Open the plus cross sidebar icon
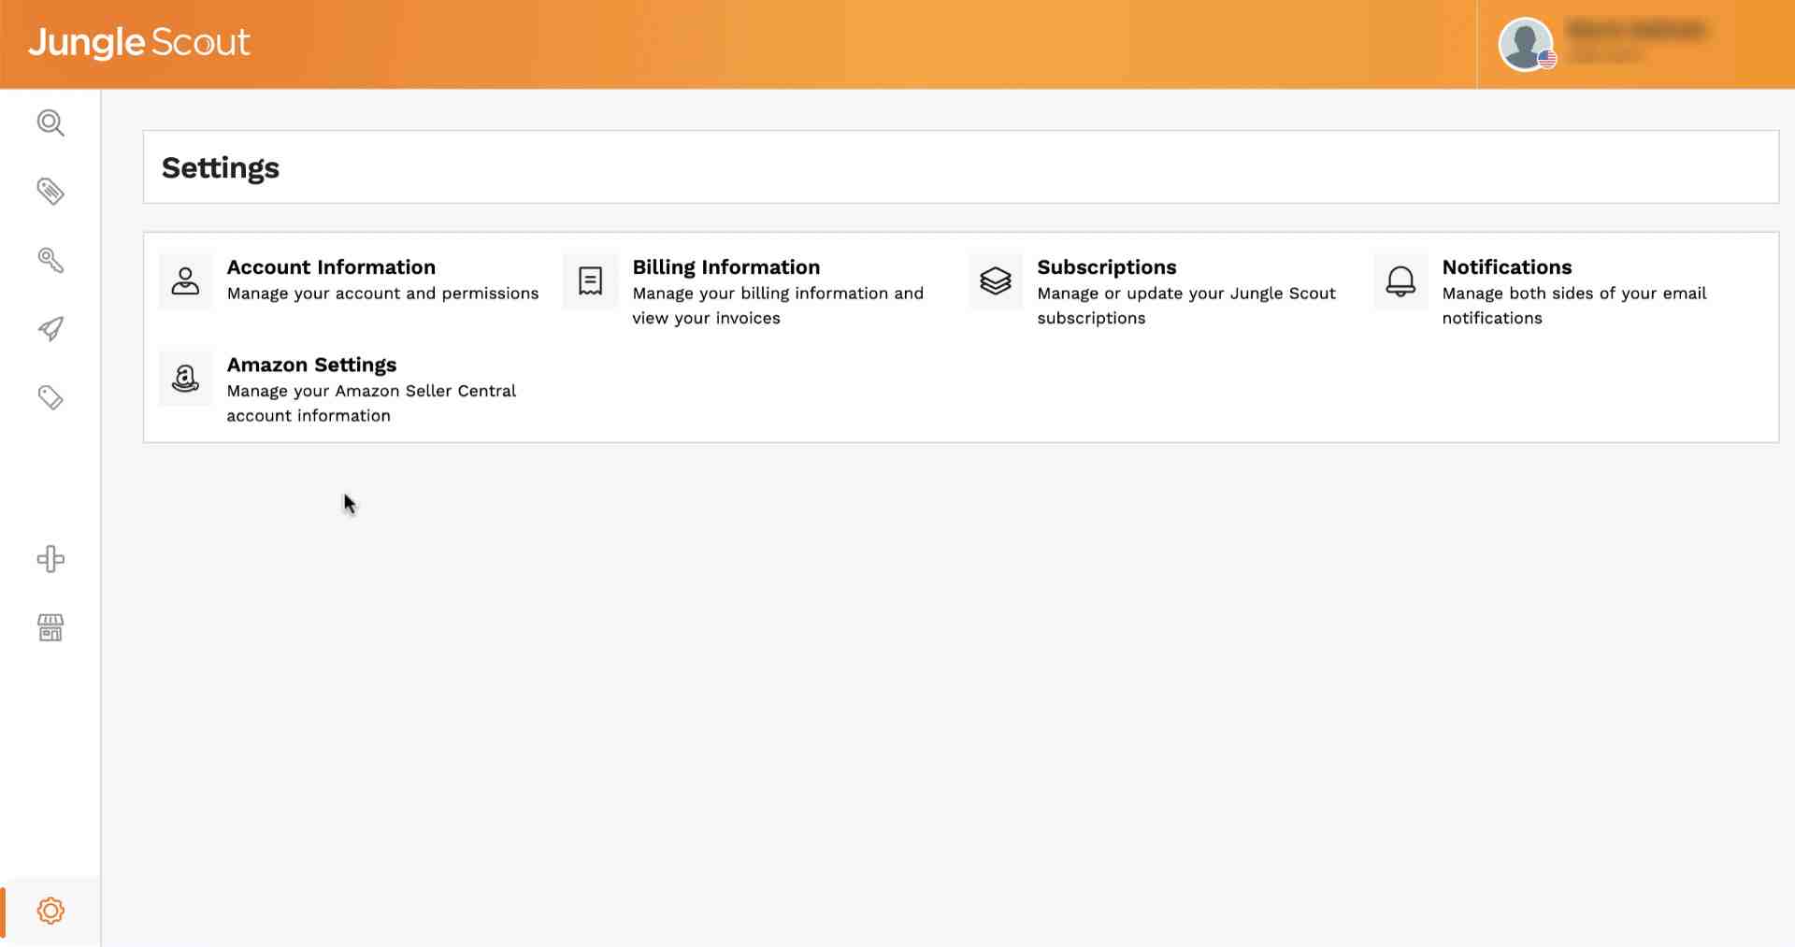Screen dimensions: 1795x947 (50, 559)
